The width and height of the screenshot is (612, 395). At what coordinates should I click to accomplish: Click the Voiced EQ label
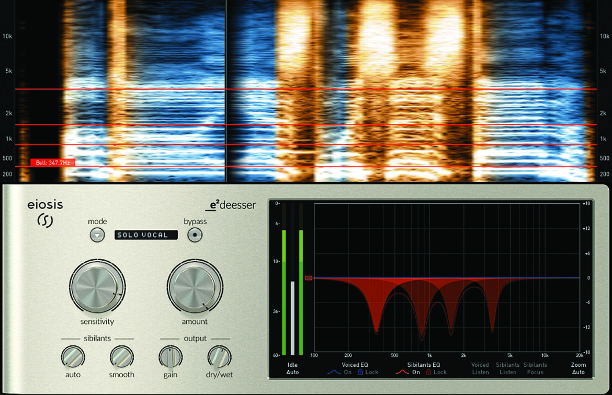[x=355, y=365]
